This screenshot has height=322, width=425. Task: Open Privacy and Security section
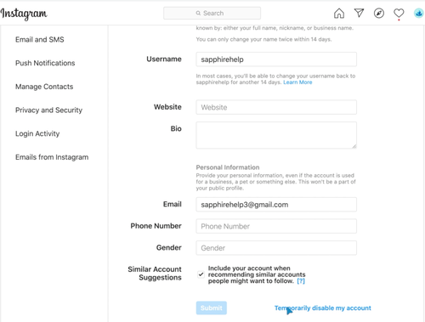coord(48,110)
